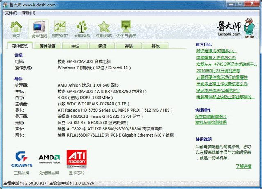The height and width of the screenshot is (189, 262).
Task: Minimize the 鲁大师 window
Action: point(231,3)
